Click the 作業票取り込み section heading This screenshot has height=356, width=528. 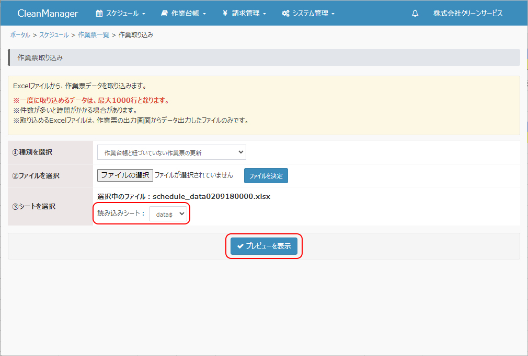[x=40, y=57]
